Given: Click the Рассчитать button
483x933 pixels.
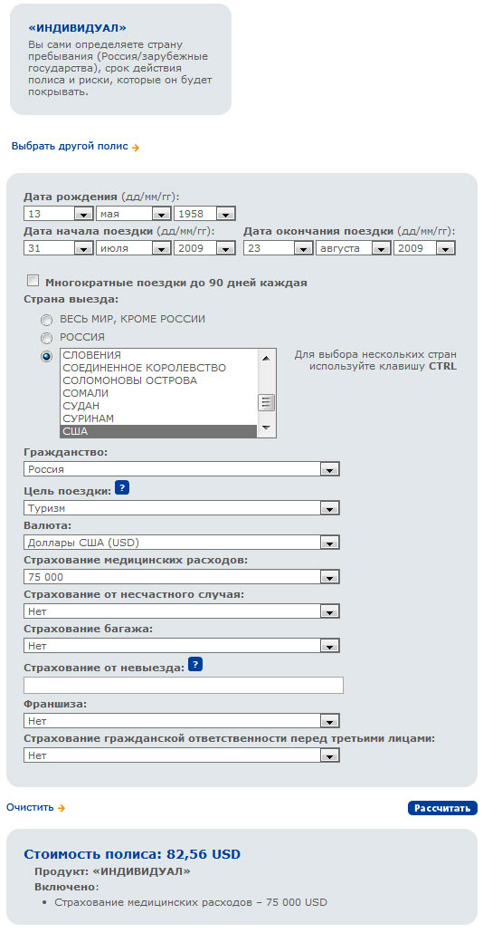Looking at the screenshot, I should (x=442, y=808).
